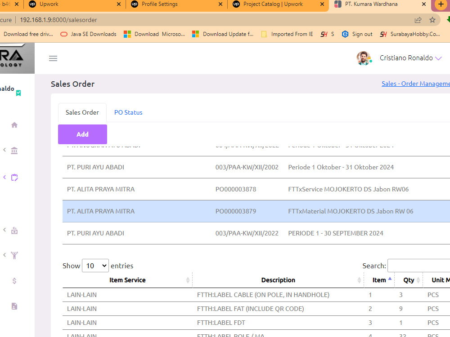Sort table by Item column
The width and height of the screenshot is (450, 337).
(379, 280)
